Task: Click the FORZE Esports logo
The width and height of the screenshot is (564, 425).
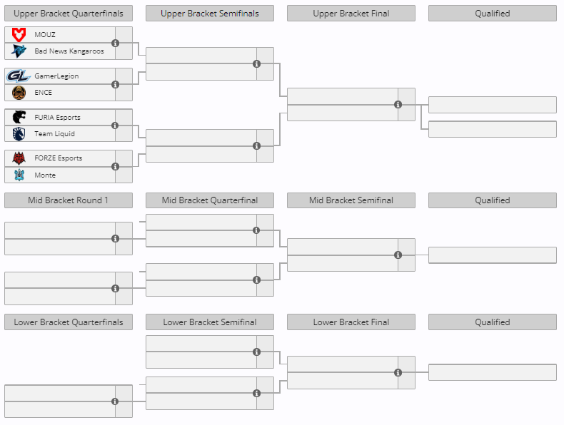Action: point(19,158)
